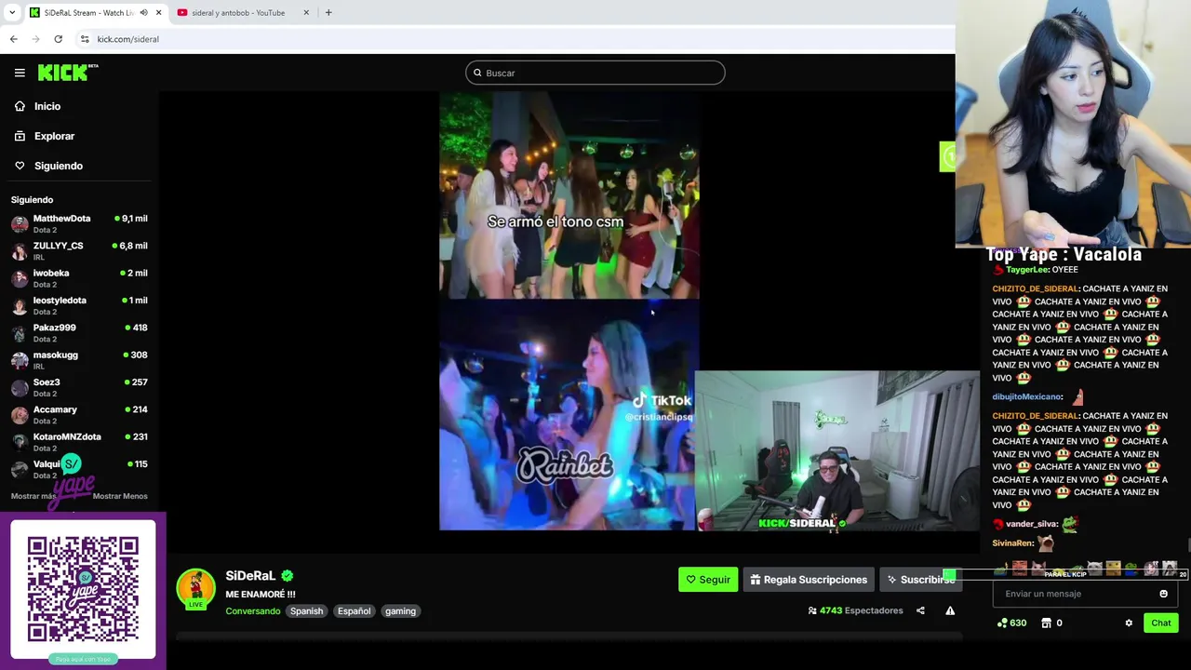
Task: Open the hamburger sidebar menu
Action: tap(20, 73)
